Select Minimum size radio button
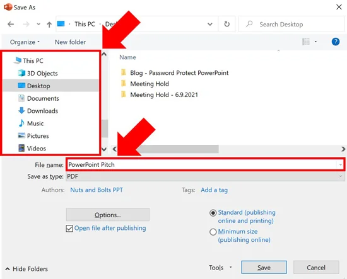The image size is (347, 279). click(x=213, y=232)
